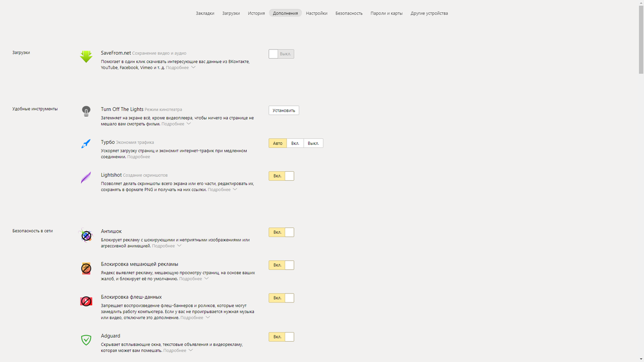Click the Lightshot extension name

(x=111, y=175)
